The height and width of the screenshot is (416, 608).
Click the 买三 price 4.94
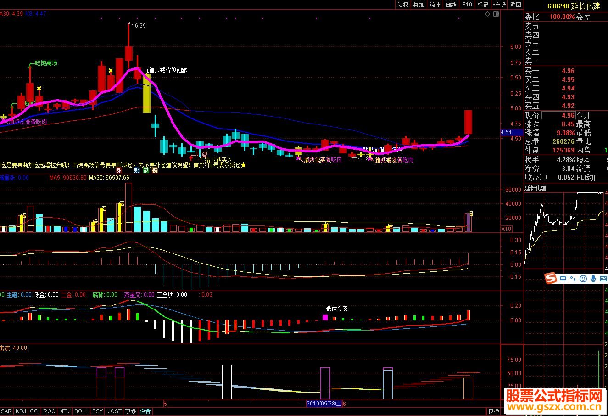tap(568, 89)
